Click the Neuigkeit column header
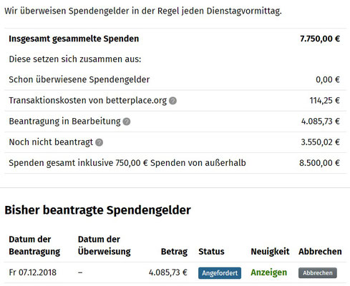The height and width of the screenshot is (286, 350). coord(270,252)
